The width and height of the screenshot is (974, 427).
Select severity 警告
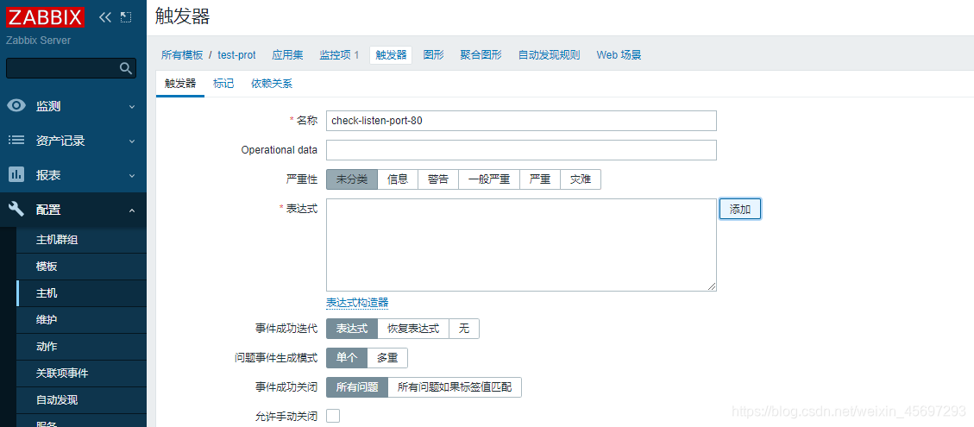[x=438, y=179]
